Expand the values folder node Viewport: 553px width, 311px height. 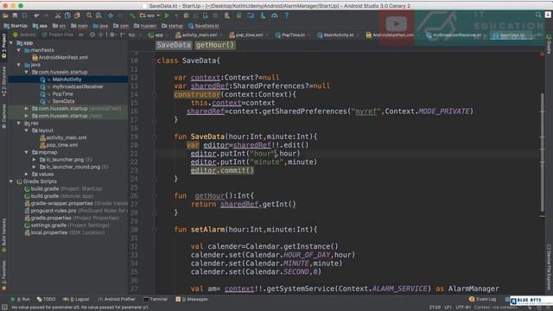[26, 175]
